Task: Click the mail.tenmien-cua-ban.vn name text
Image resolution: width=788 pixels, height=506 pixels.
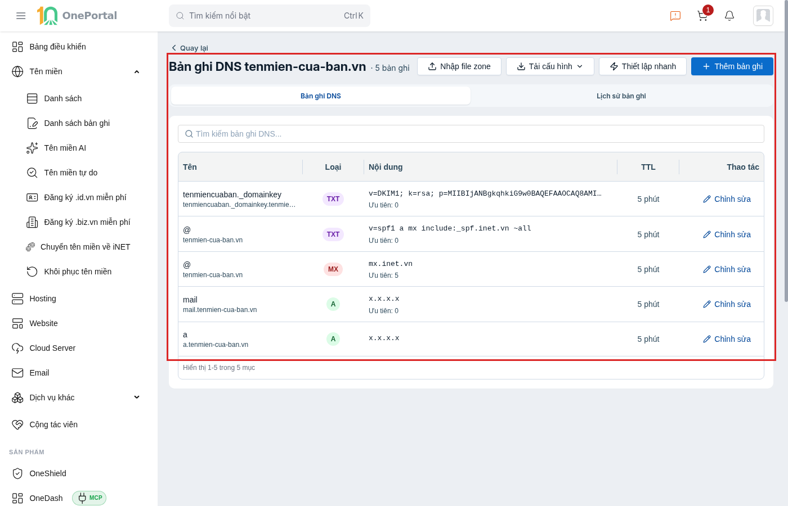Action: pyautogui.click(x=220, y=310)
